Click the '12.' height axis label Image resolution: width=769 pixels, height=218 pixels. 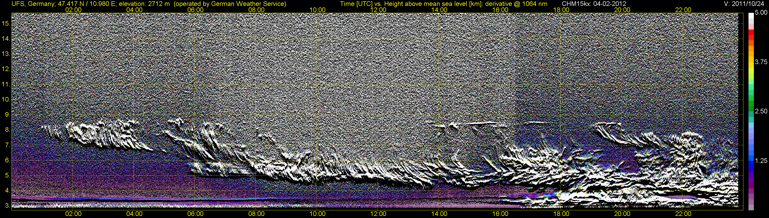6,69
